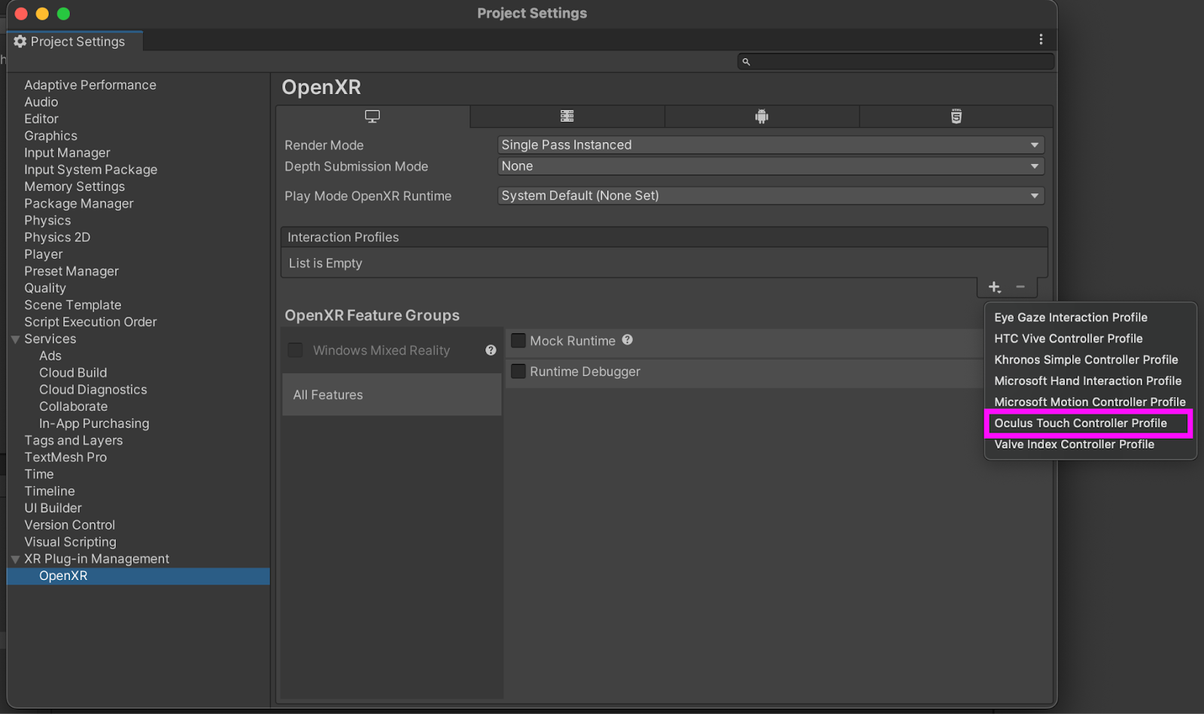1204x714 pixels.
Task: Click the search magnifier icon
Action: [x=746, y=62]
